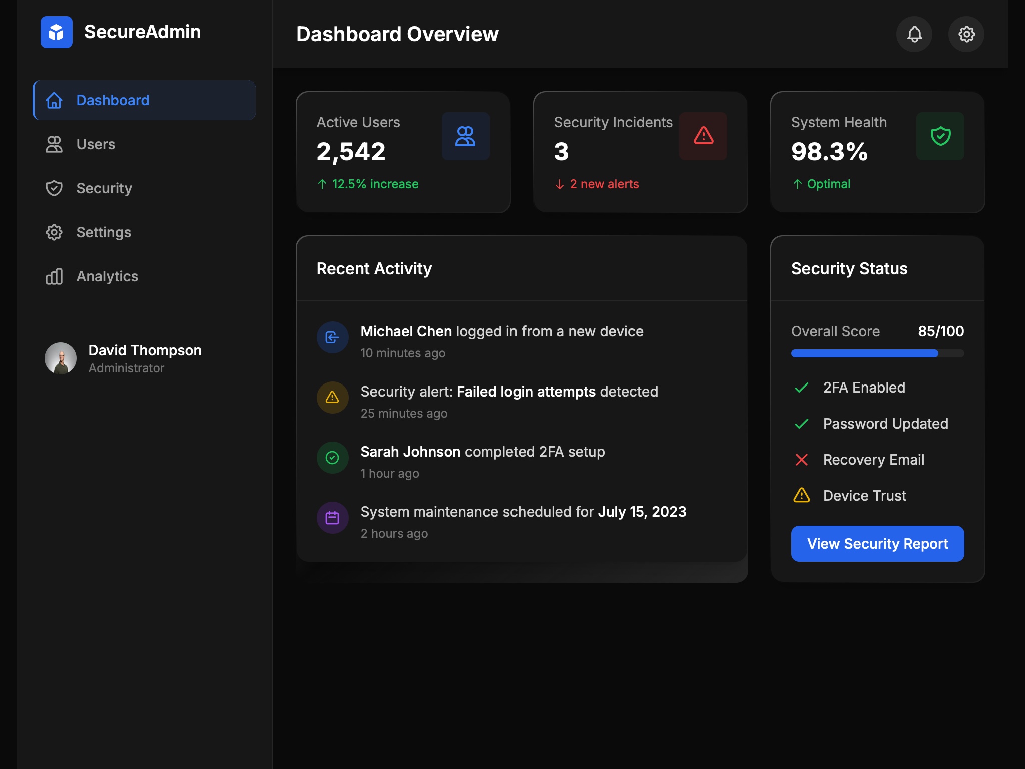Open the settings gear in top bar
This screenshot has height=769, width=1025.
pyautogui.click(x=966, y=34)
